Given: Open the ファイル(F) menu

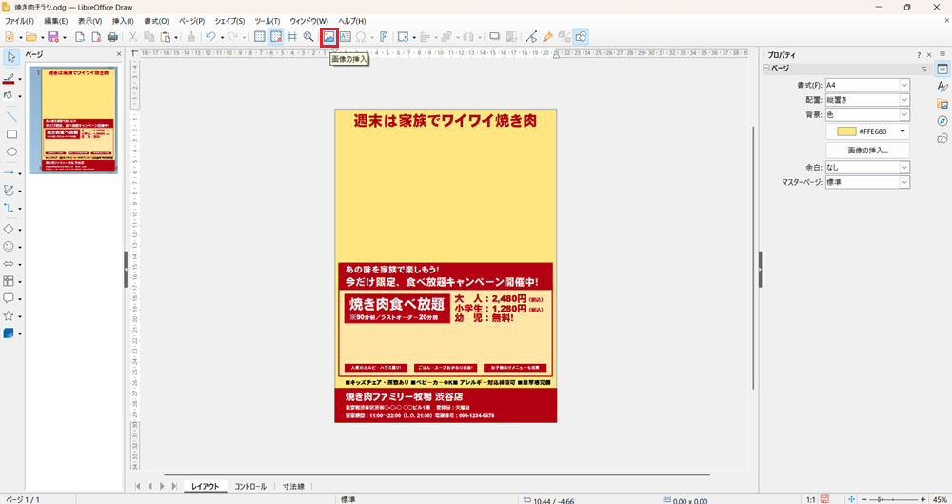Looking at the screenshot, I should pos(19,21).
